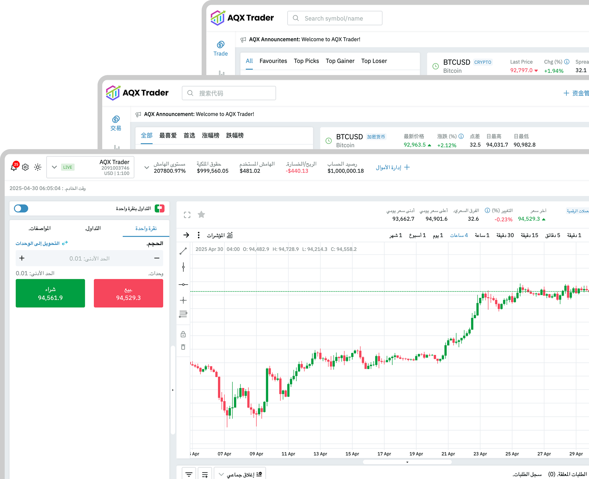Select Top Picks tab in English window
Viewport: 589px width, 479px height.
click(306, 61)
